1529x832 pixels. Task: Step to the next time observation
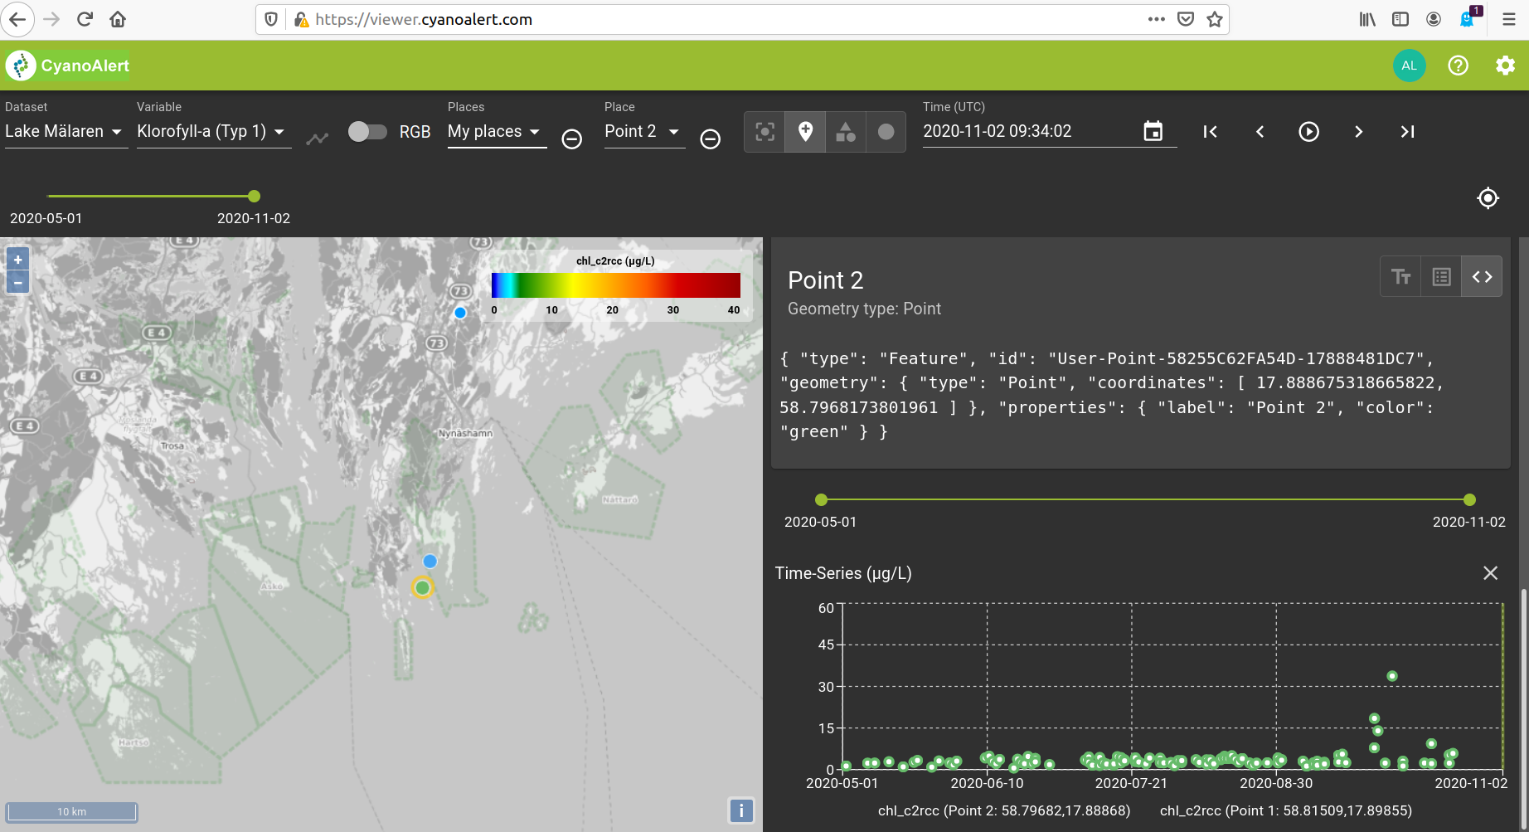point(1358,131)
